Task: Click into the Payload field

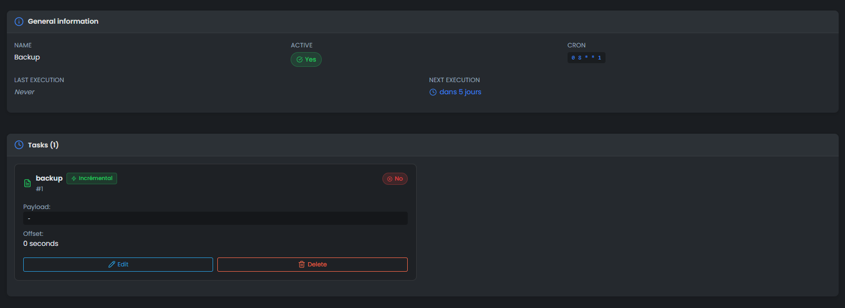Action: coord(215,218)
